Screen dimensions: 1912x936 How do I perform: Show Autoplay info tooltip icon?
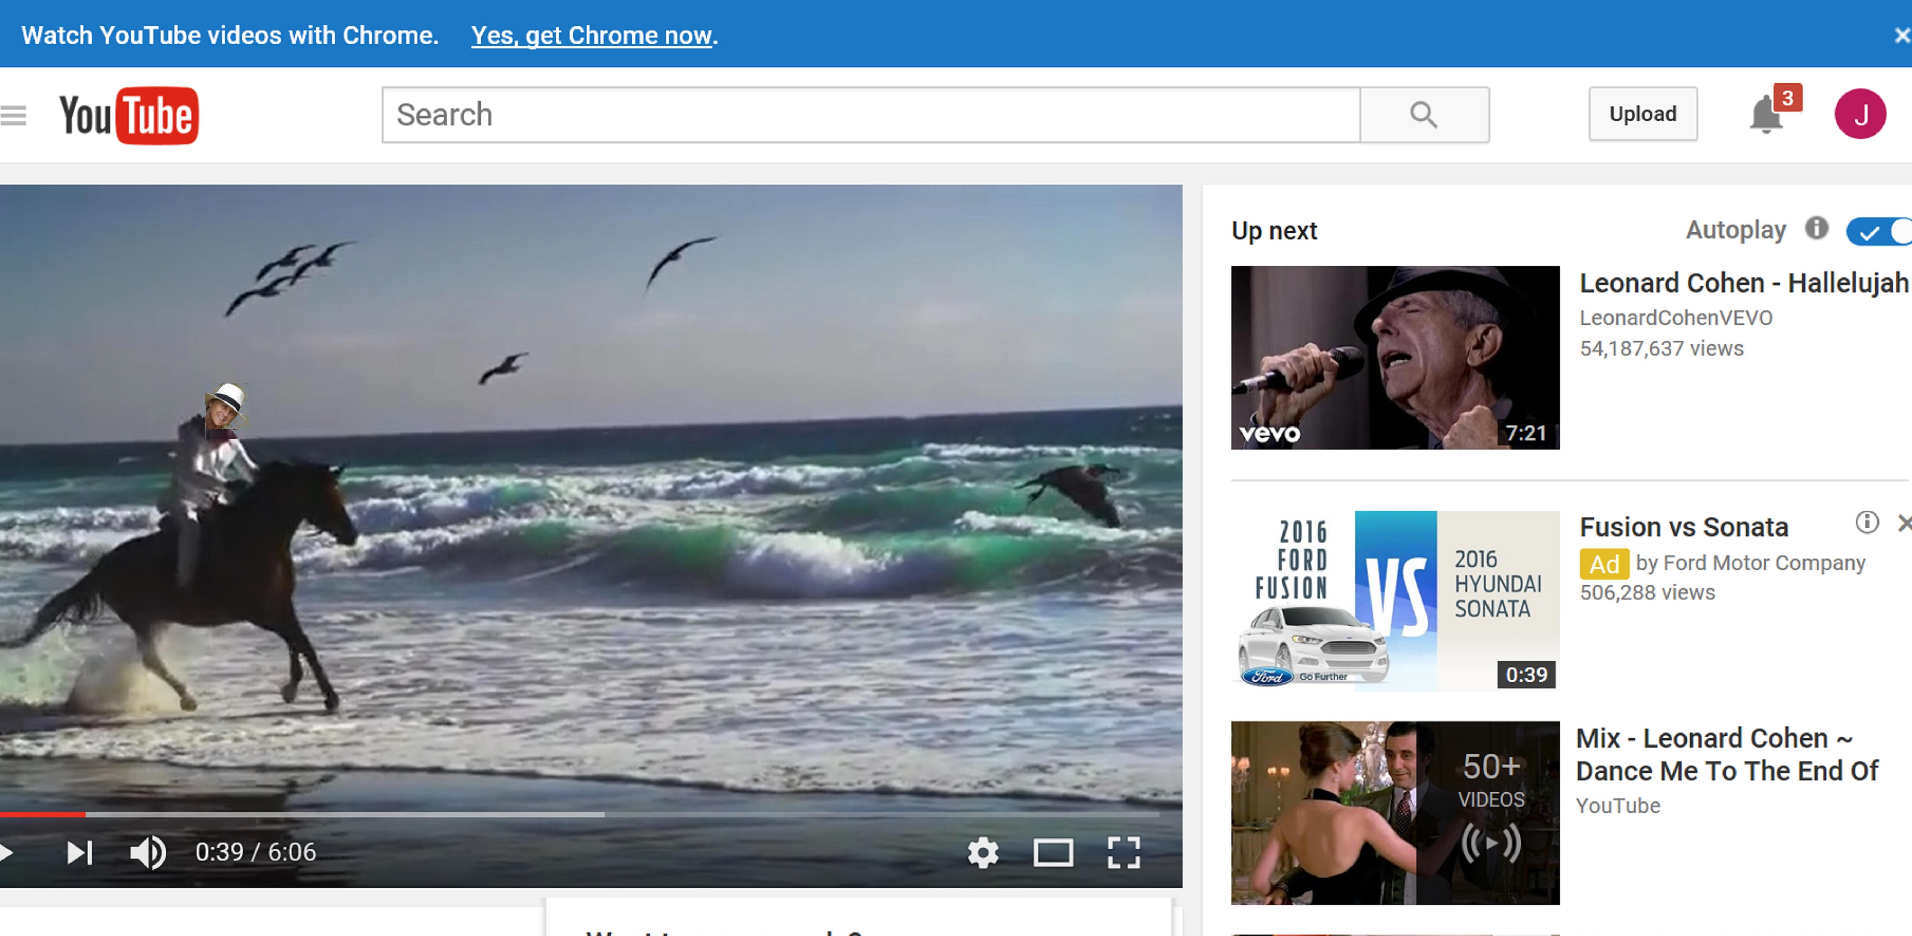[x=1816, y=228]
